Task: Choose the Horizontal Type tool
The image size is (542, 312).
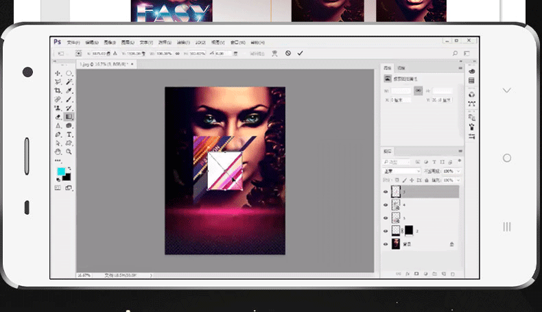Action: click(x=69, y=134)
